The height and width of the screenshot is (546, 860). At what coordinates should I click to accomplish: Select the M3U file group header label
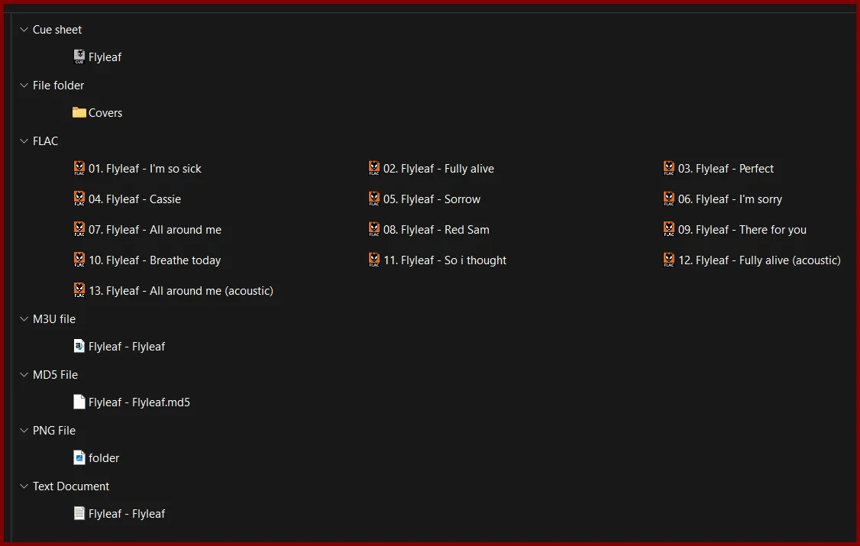[53, 318]
